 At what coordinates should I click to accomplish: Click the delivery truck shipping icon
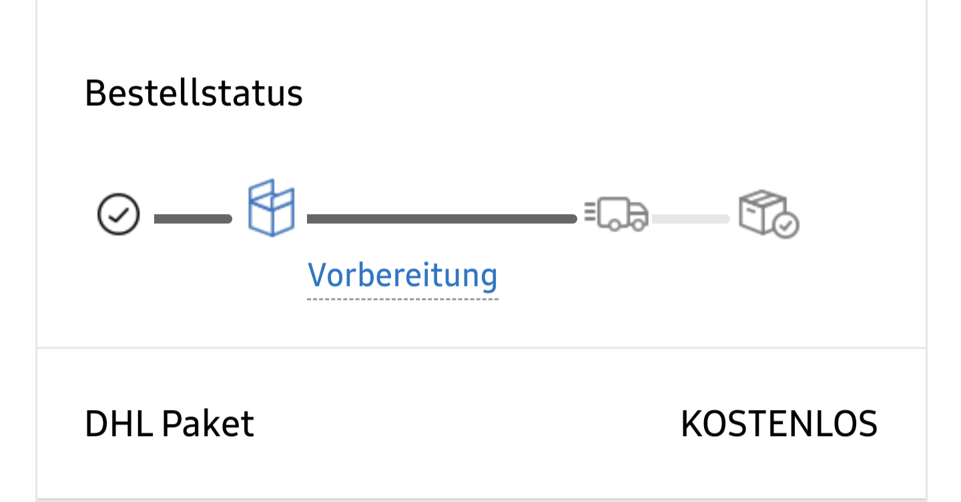point(617,214)
